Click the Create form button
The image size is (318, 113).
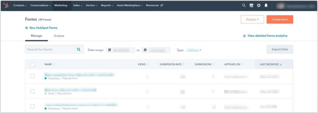280,20
